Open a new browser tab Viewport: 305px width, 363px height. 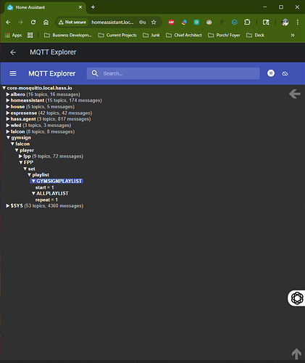click(x=93, y=7)
